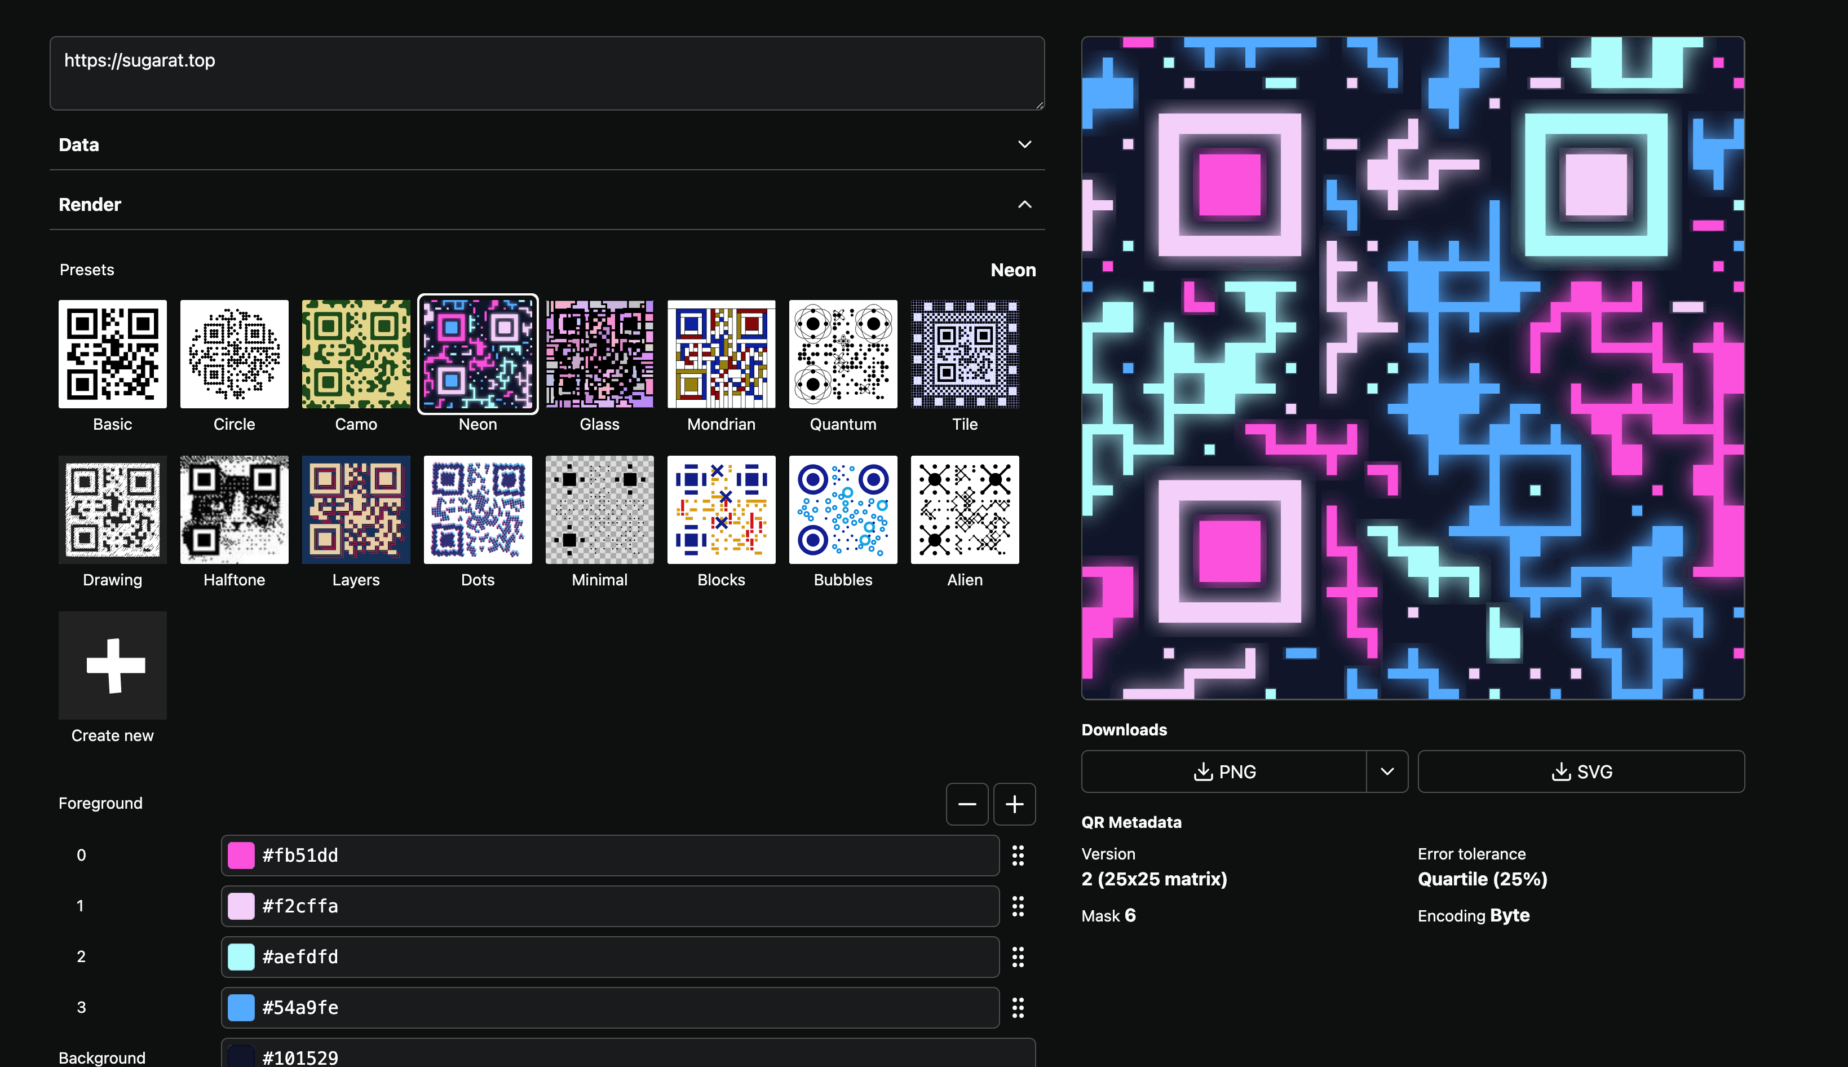Select the Glass preset
Screen dimensions: 1848x1067
click(x=599, y=354)
